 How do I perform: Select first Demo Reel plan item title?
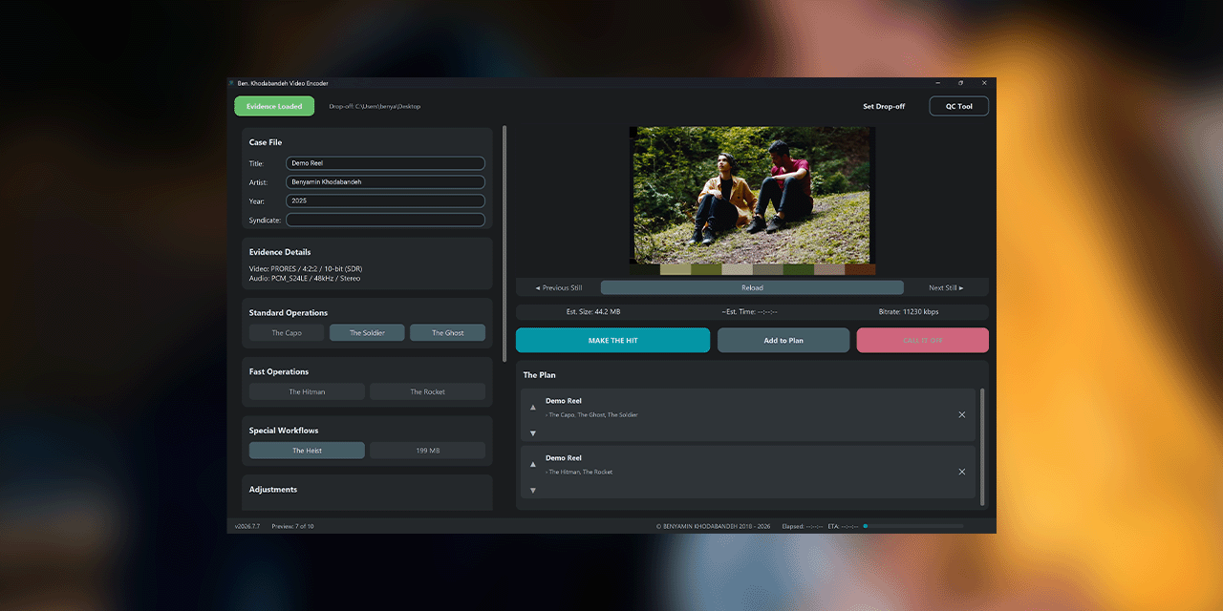[x=564, y=401]
